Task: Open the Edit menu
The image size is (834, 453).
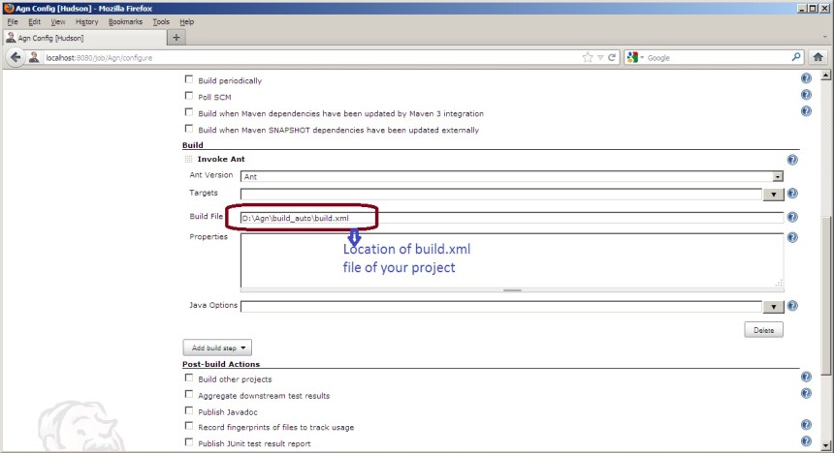Action: point(35,21)
